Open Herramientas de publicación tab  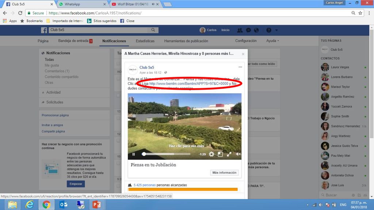186,41
